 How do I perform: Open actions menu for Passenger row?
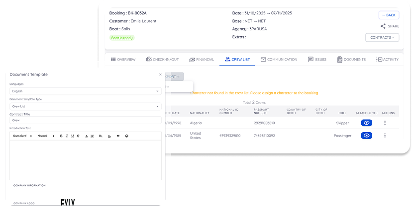(385, 136)
